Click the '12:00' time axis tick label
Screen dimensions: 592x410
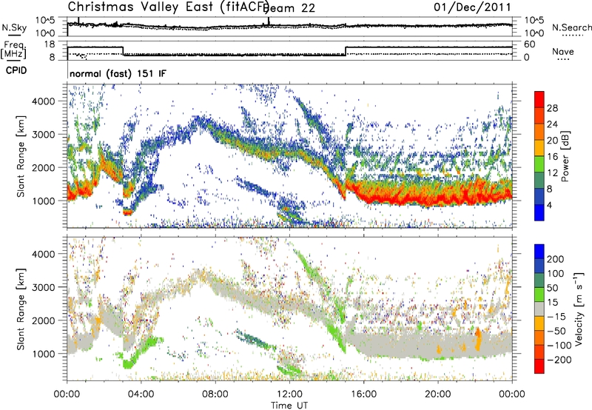[289, 394]
